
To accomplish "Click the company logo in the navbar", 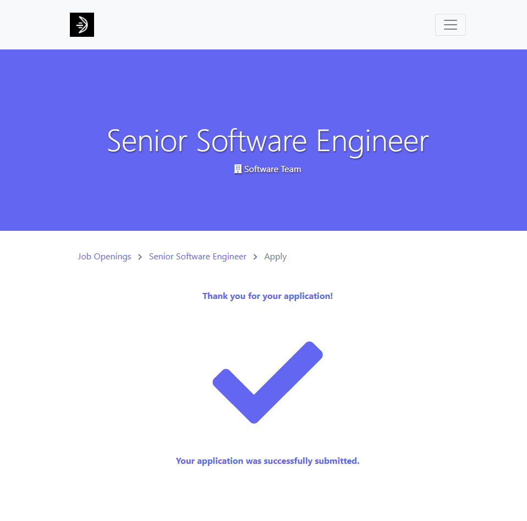I will 82,25.
